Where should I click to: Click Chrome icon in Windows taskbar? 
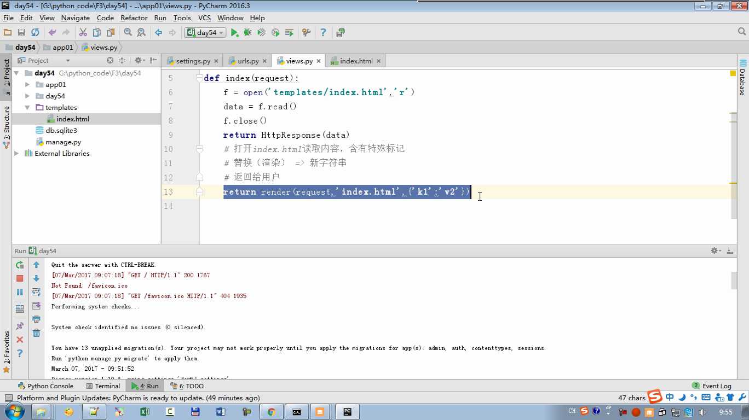[271, 412]
